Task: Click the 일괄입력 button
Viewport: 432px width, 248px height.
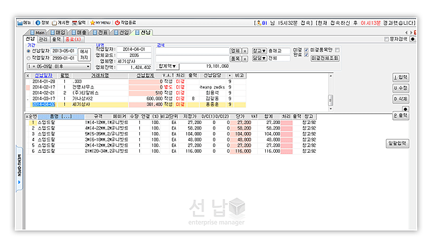Action: coord(397,143)
